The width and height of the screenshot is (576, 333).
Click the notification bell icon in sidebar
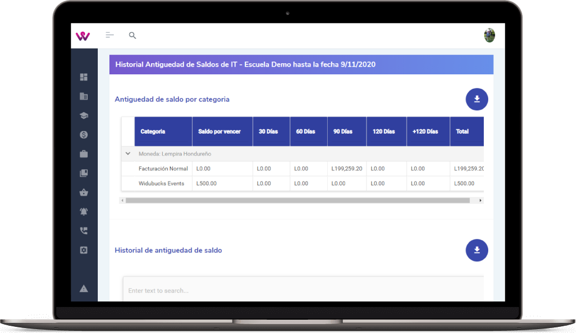[84, 212]
